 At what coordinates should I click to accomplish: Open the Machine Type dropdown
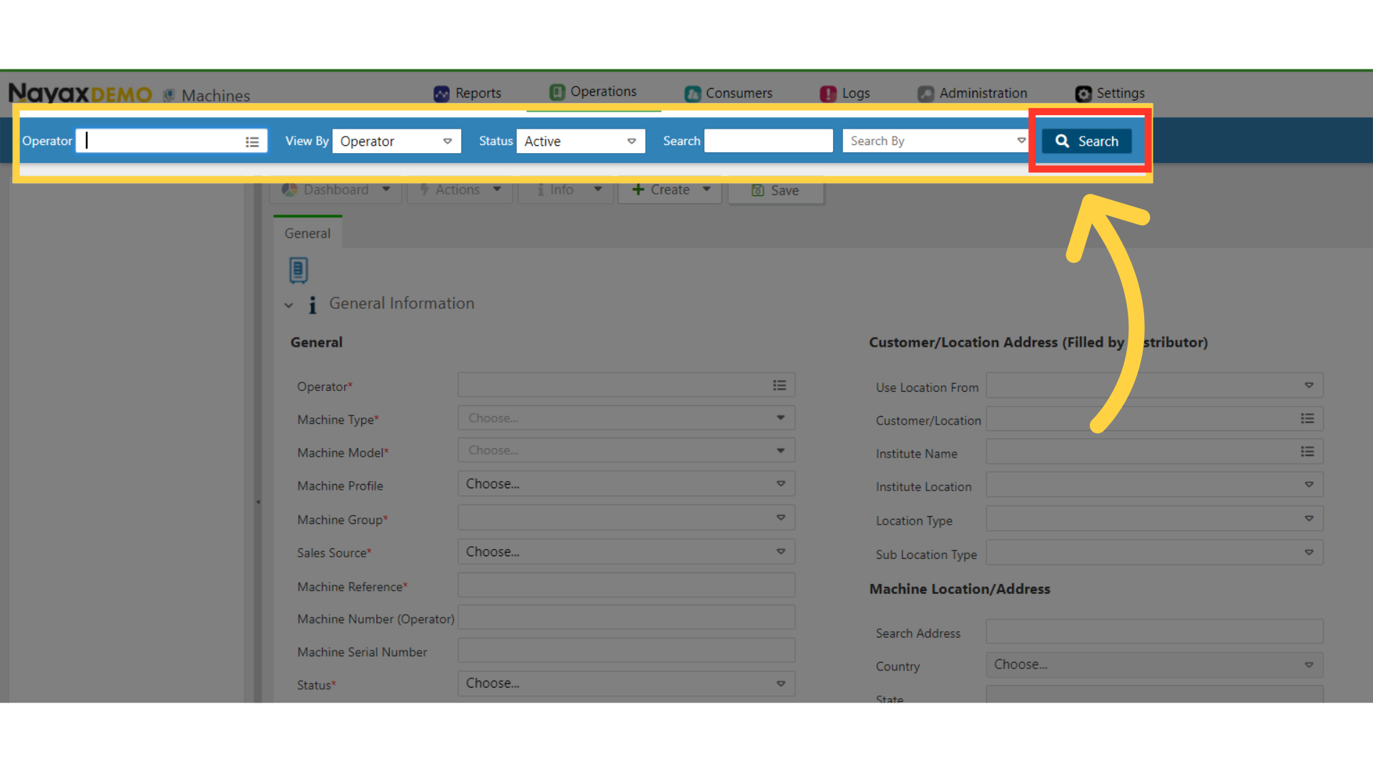(x=626, y=418)
